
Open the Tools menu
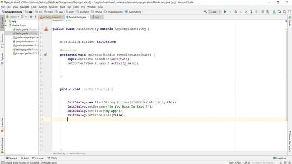(x=76, y=7)
